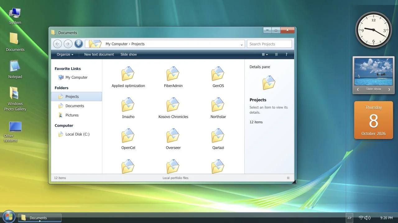Viewport: 398px width, 223px height.
Task: Expand the address bar history dropdown
Action: (242, 44)
